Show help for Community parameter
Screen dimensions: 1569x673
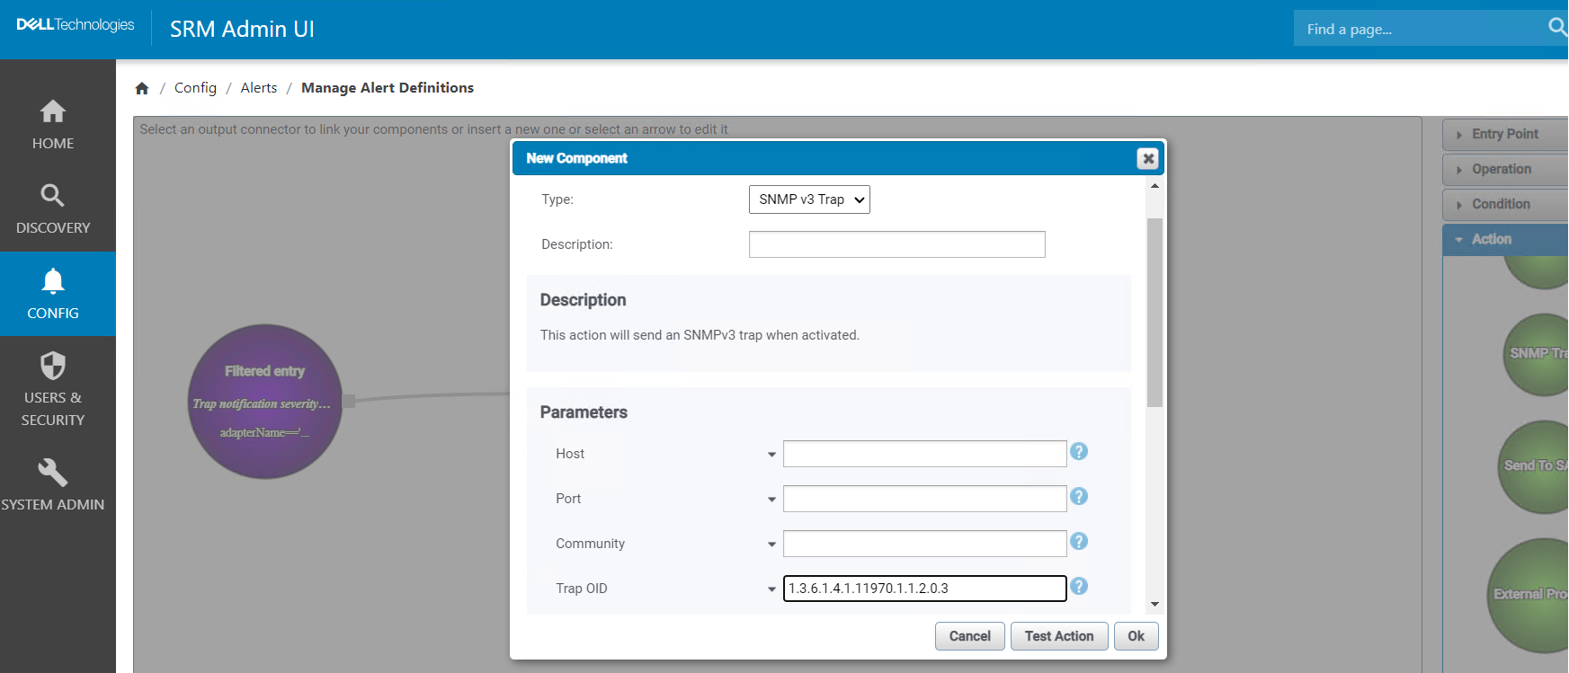1079,541
